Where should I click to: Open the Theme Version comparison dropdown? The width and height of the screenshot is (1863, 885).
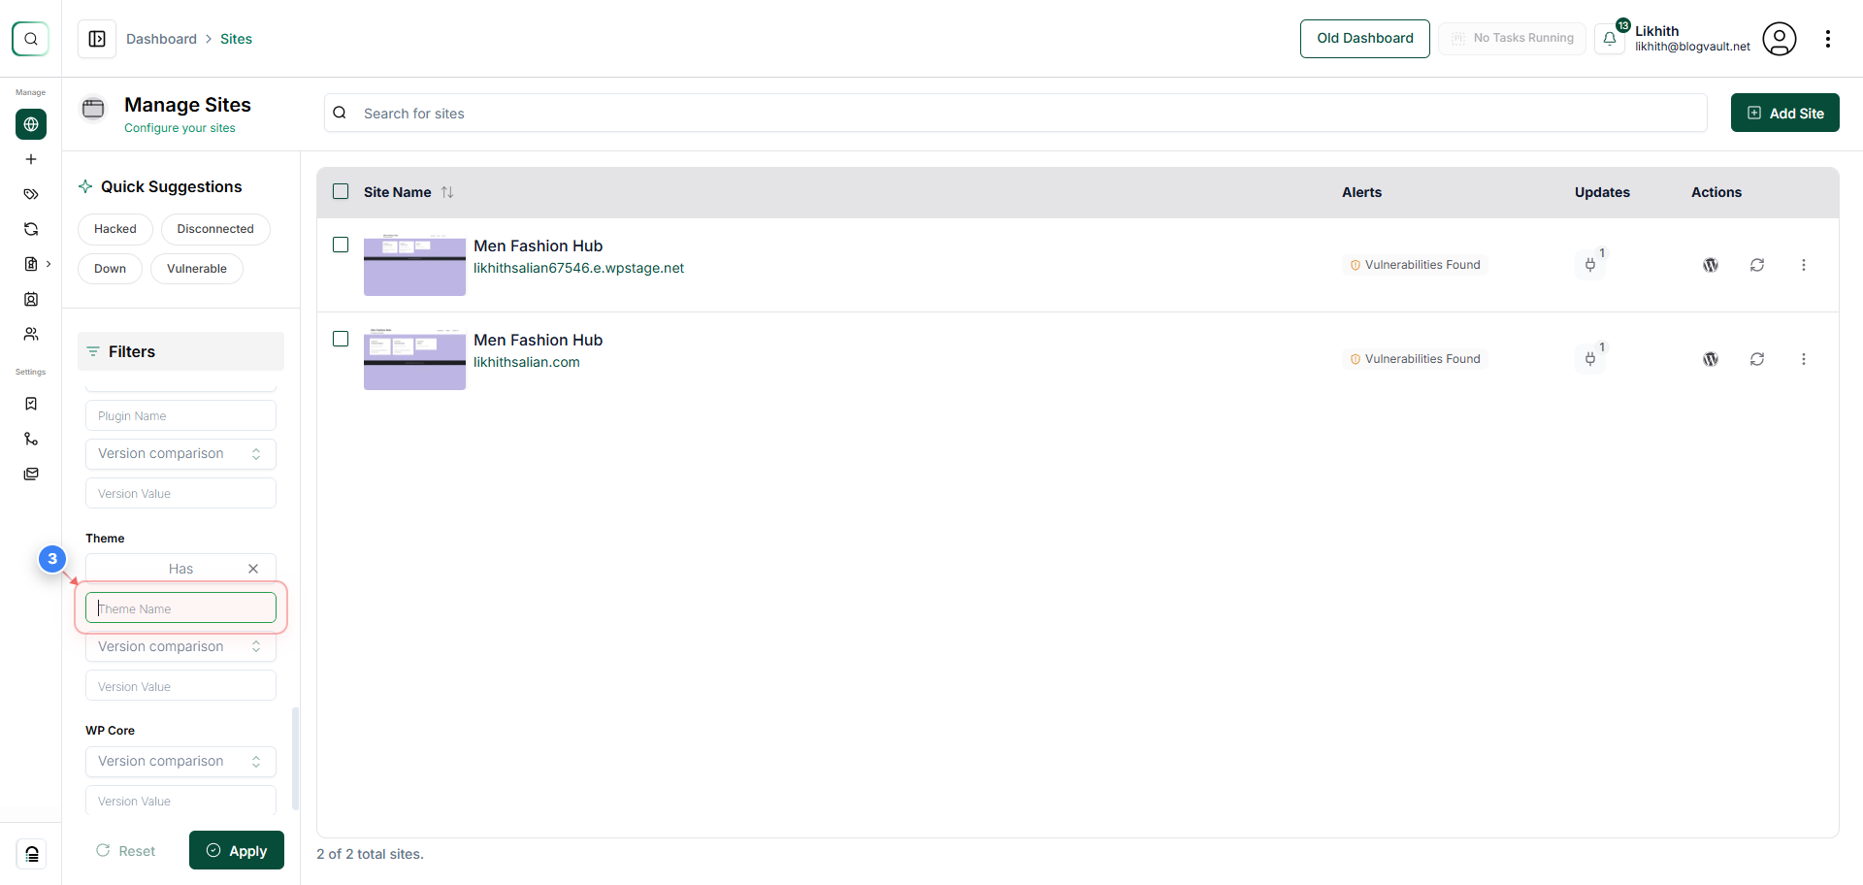180,646
